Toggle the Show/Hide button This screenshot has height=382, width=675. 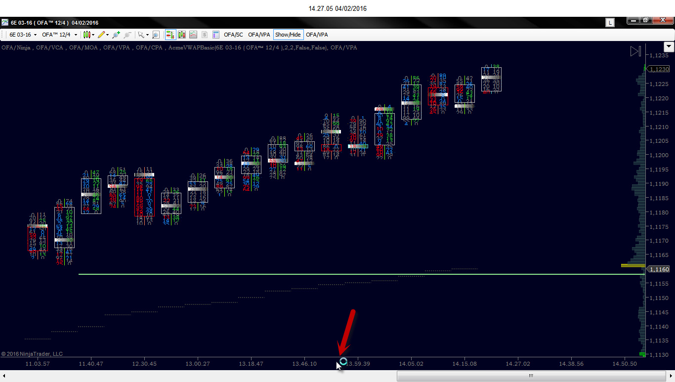(288, 35)
